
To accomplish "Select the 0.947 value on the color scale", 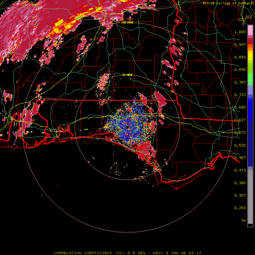I will [x=240, y=44].
